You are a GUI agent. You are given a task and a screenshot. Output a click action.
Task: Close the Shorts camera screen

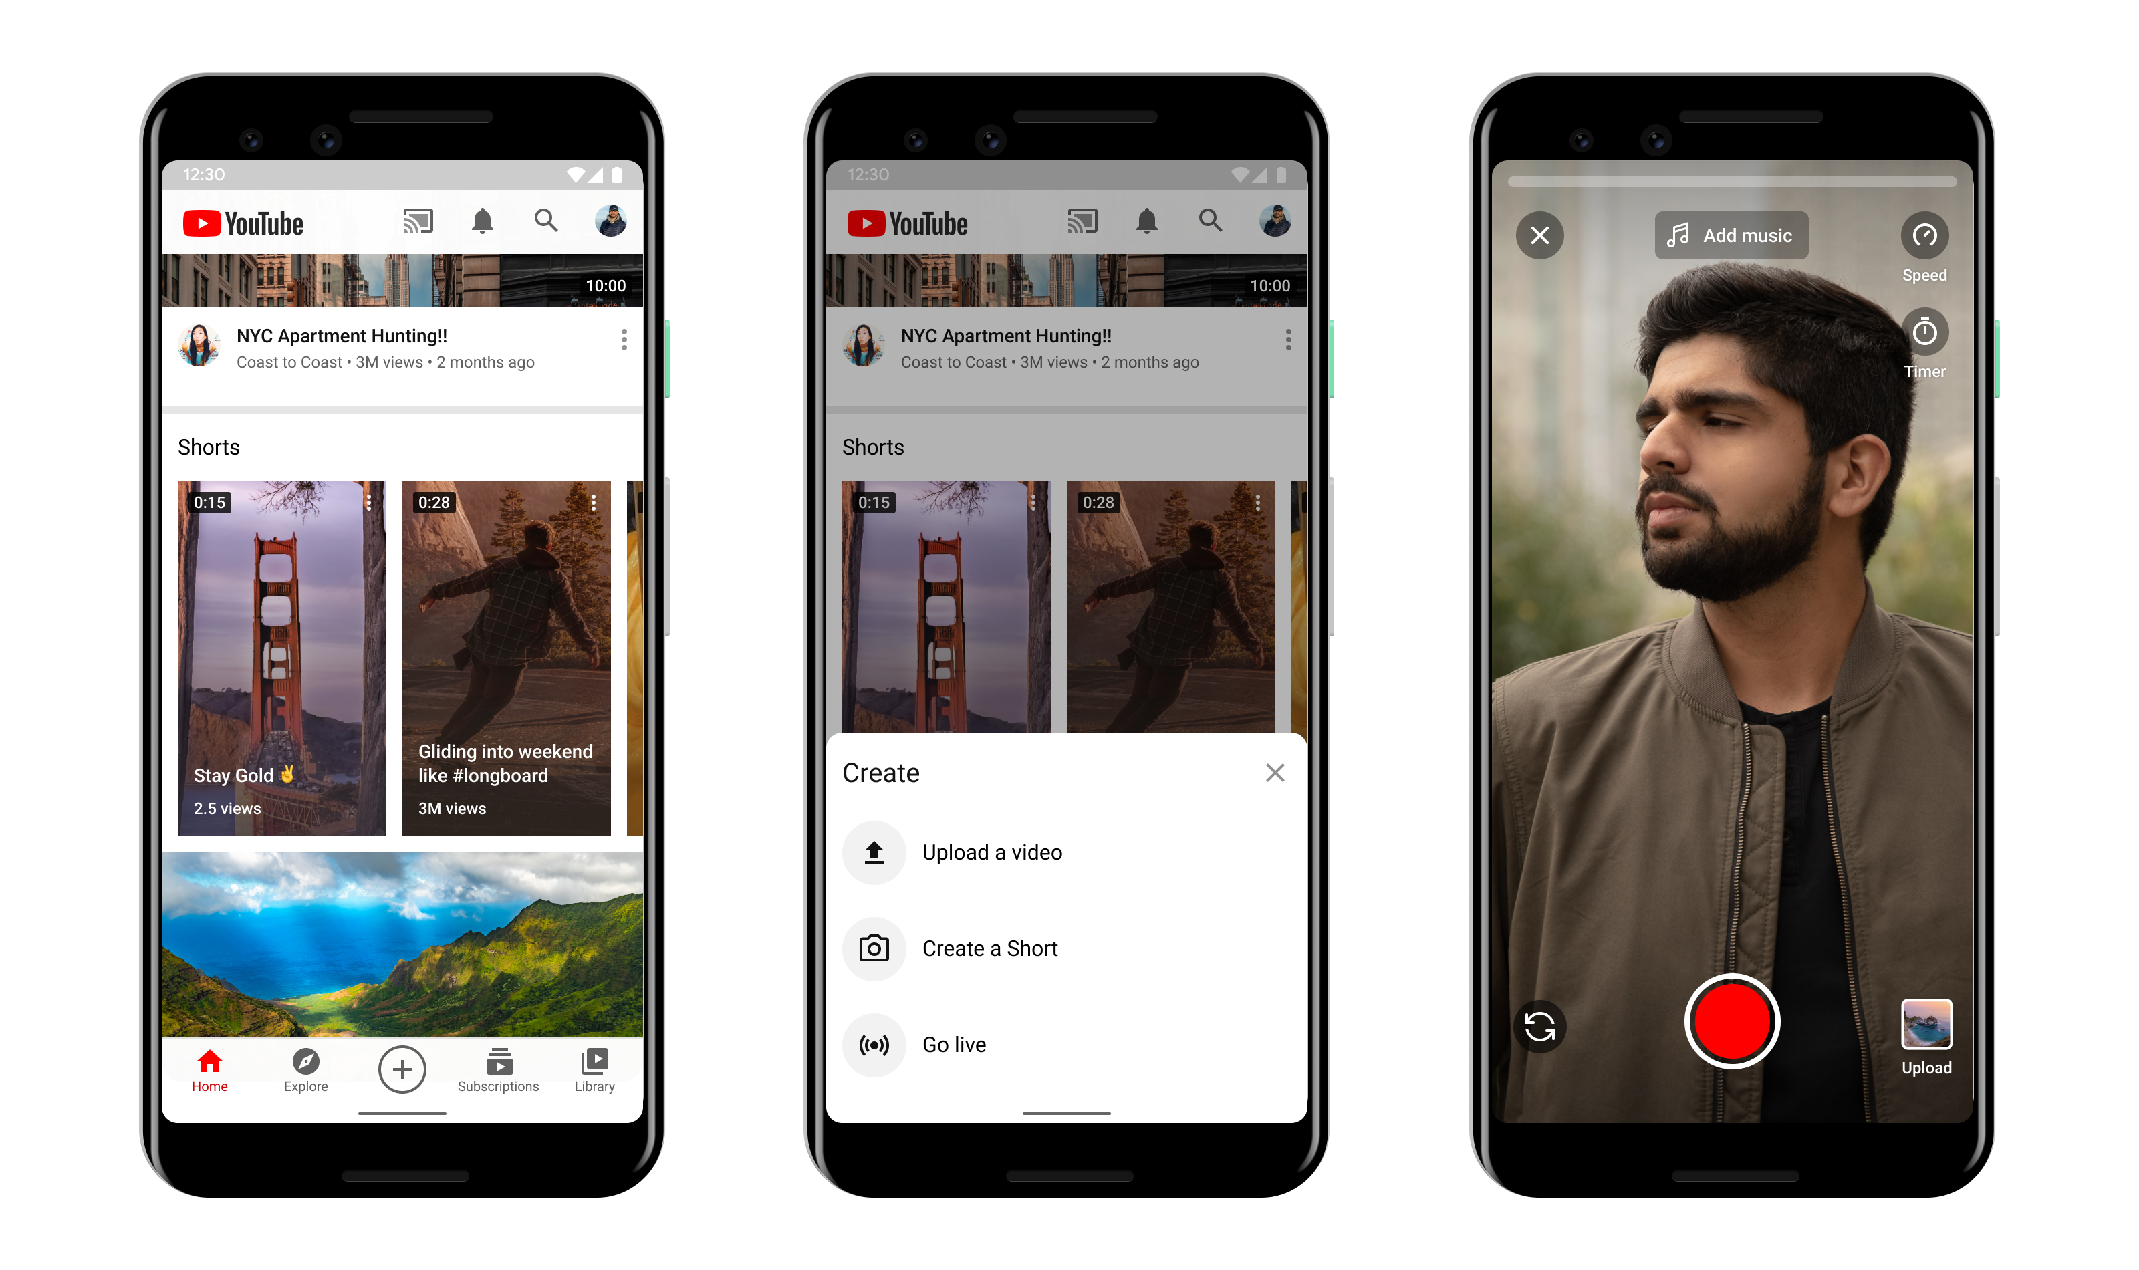click(x=1539, y=236)
